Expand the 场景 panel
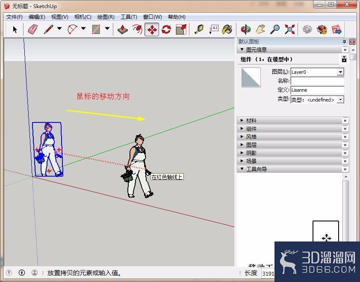This screenshot has height=282, width=360. (242, 161)
